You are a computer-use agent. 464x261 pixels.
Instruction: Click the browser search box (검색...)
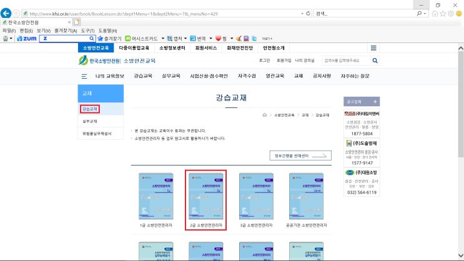[365, 14]
